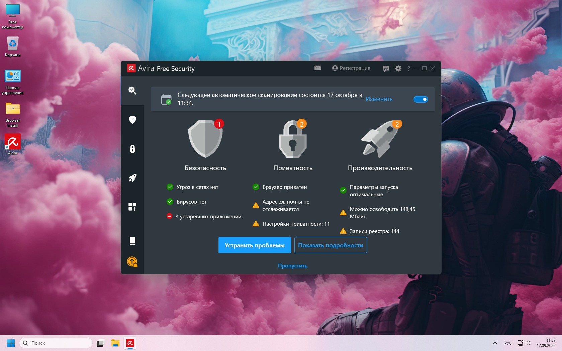Click 'Адрес эл. почты не отслеживается' warning
562x351 pixels.
(281, 206)
